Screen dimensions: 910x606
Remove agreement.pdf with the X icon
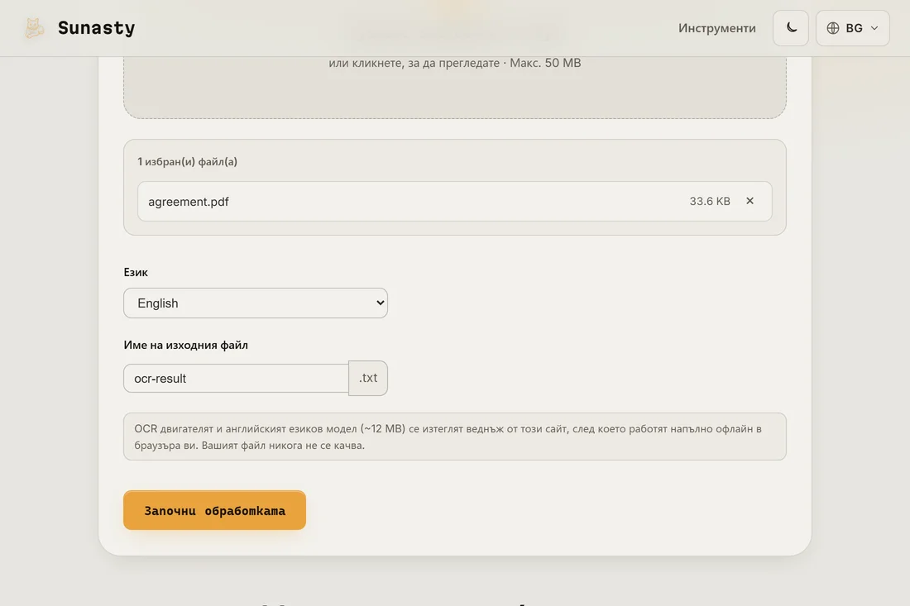tap(750, 201)
